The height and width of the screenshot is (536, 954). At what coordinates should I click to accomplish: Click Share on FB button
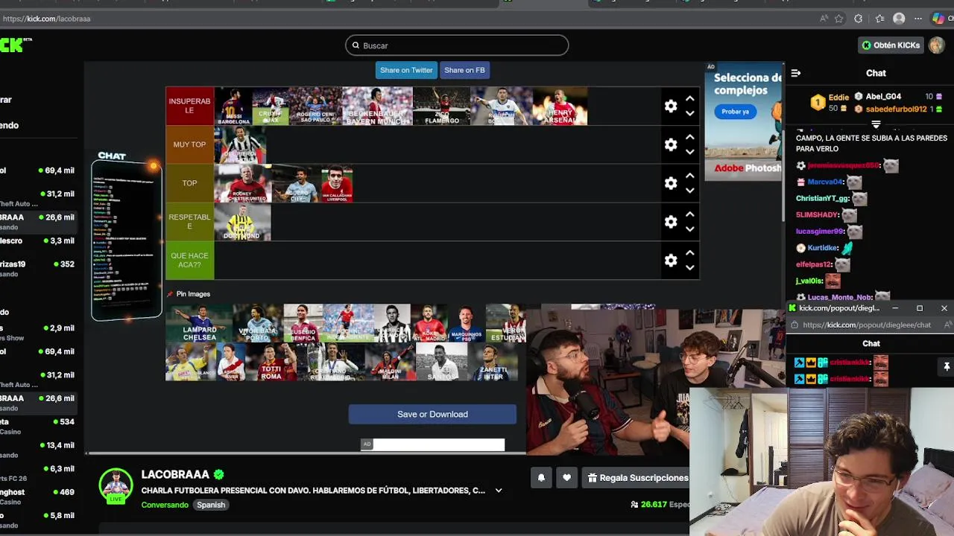(x=464, y=70)
